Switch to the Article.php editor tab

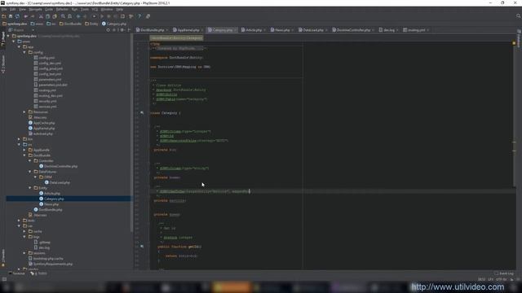254,30
